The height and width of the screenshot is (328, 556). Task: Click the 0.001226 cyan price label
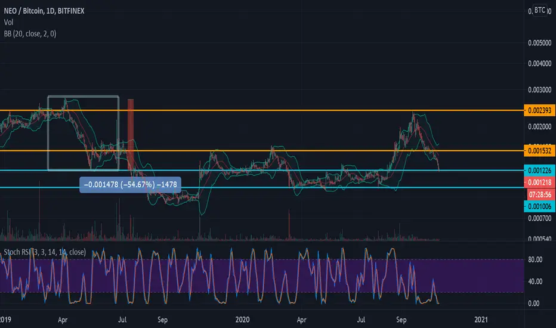[x=539, y=171]
